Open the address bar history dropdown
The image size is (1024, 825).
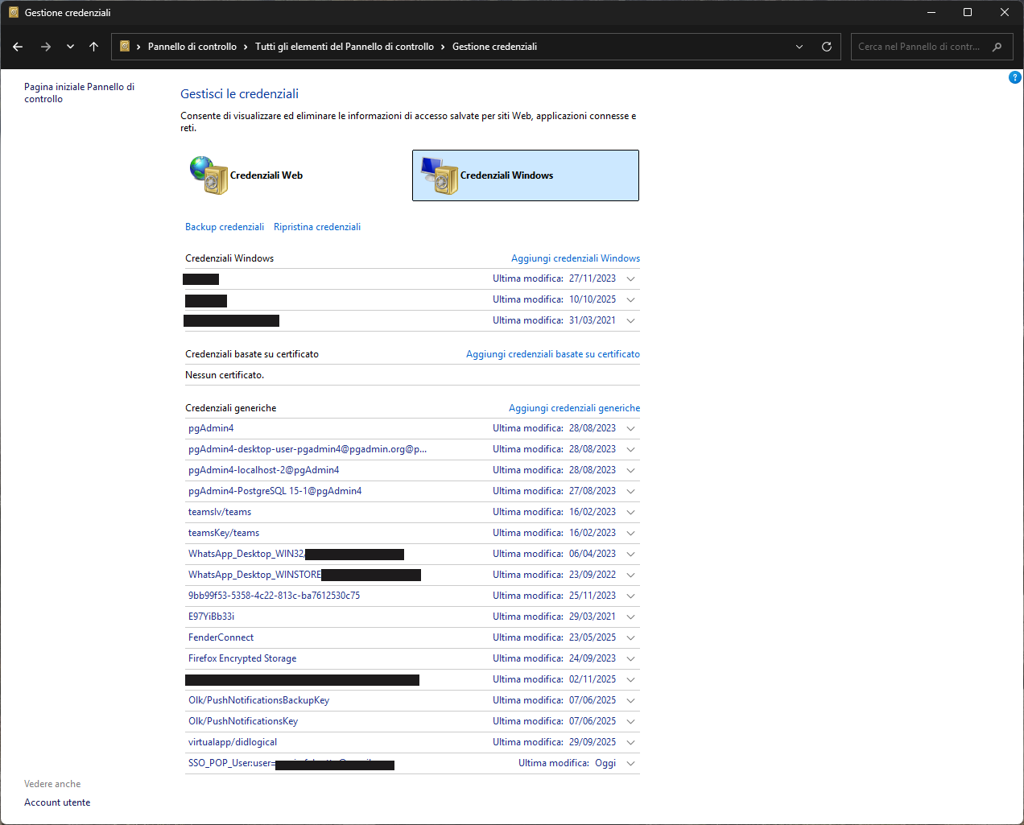tap(799, 47)
